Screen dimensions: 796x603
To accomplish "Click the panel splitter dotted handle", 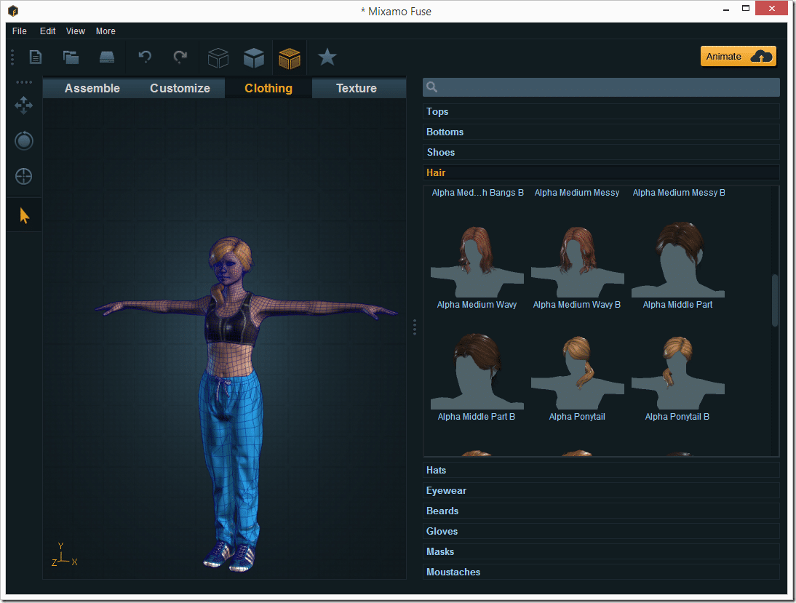I will [415, 327].
